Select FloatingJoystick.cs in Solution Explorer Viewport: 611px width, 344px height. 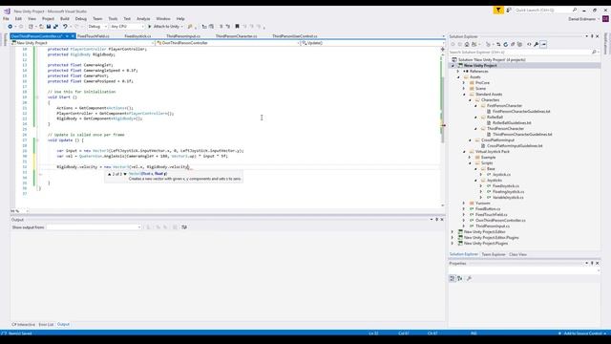pyautogui.click(x=508, y=192)
